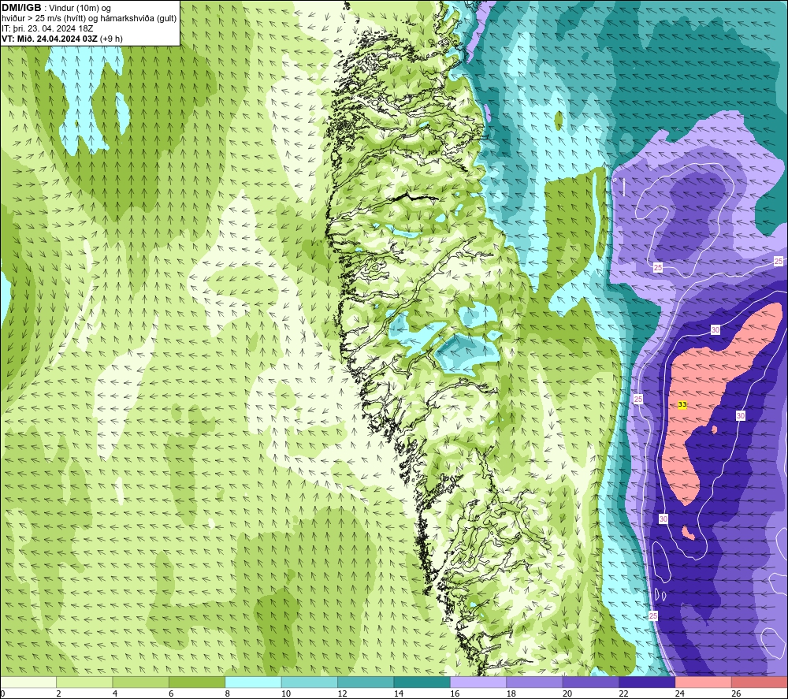Click the pale 0–2 m/s legend swatch
788x699 pixels.
click(28, 682)
